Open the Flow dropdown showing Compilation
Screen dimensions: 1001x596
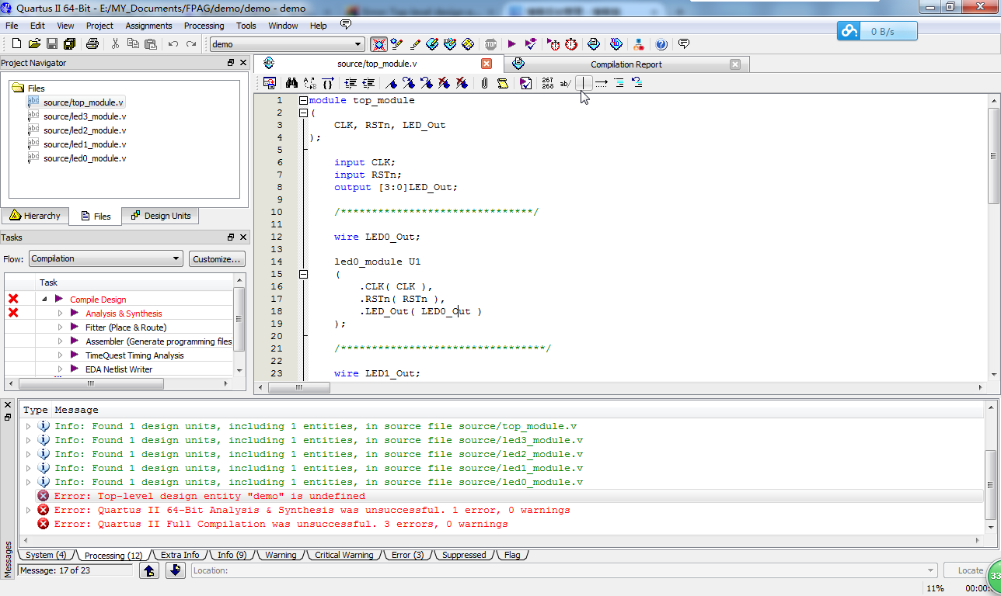[105, 258]
